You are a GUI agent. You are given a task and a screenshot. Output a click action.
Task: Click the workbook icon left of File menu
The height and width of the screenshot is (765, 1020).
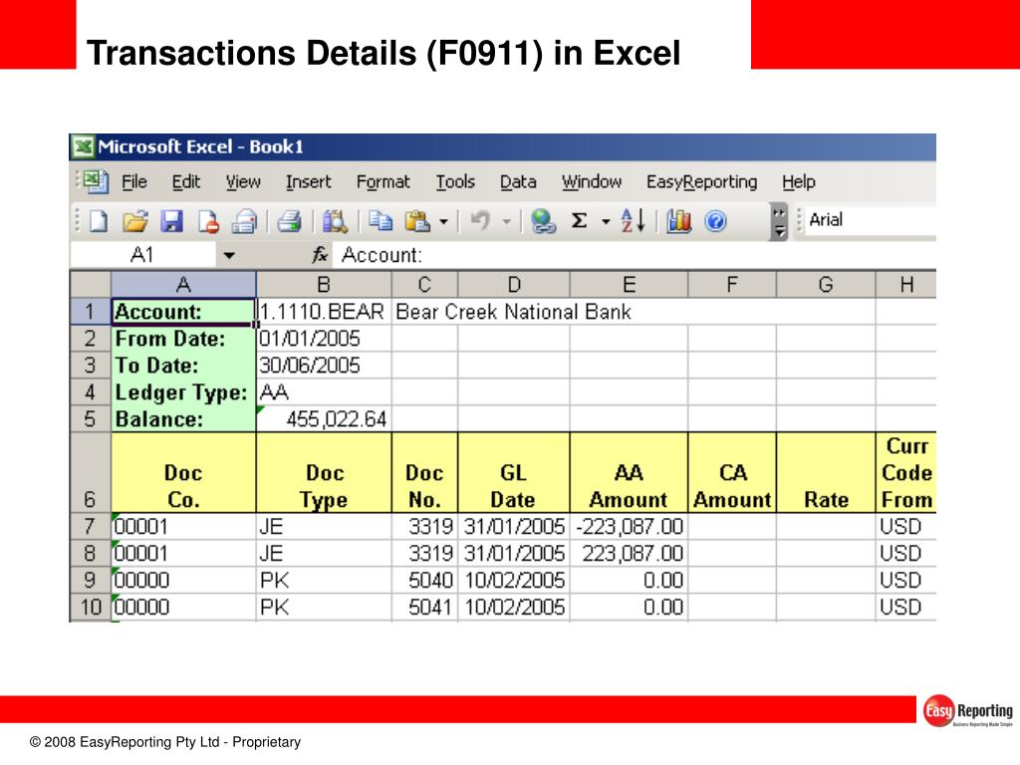coord(96,181)
